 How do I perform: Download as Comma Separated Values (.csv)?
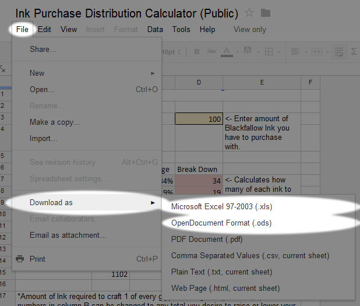(x=259, y=256)
